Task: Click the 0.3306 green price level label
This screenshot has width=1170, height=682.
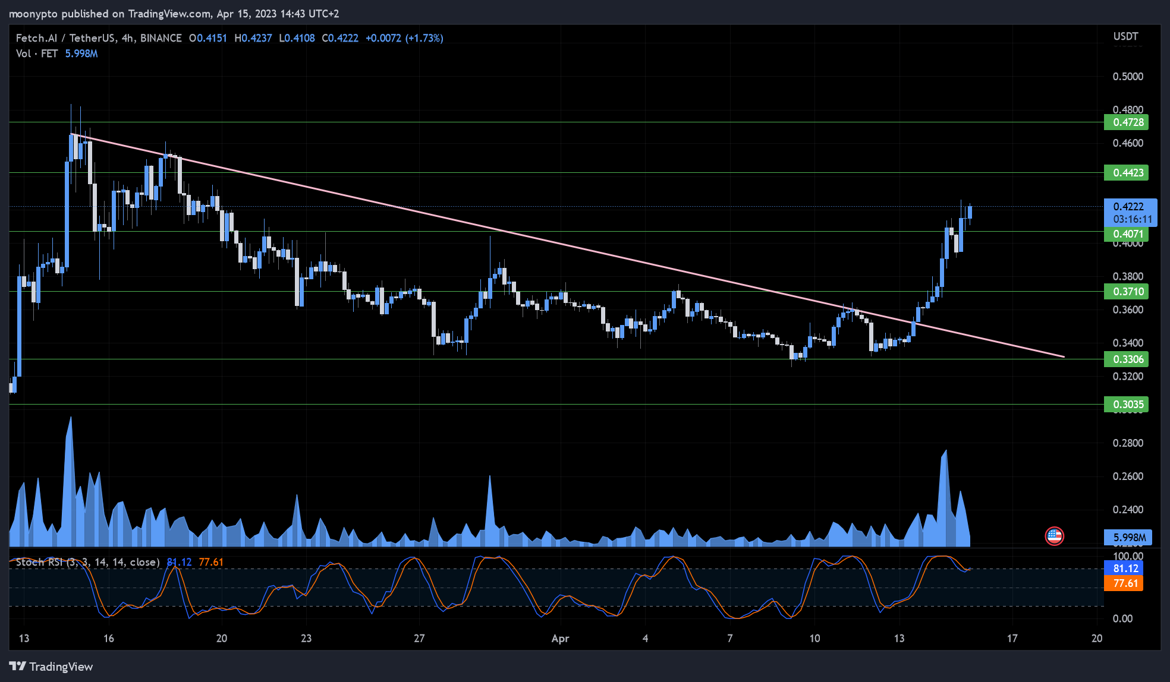Action: [1127, 359]
